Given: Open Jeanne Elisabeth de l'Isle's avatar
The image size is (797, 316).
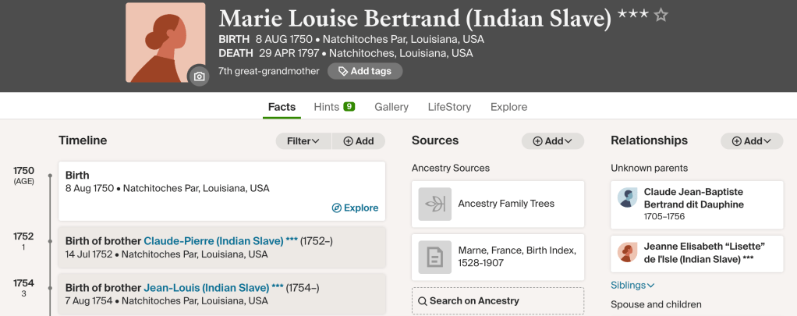Looking at the screenshot, I should pyautogui.click(x=628, y=252).
